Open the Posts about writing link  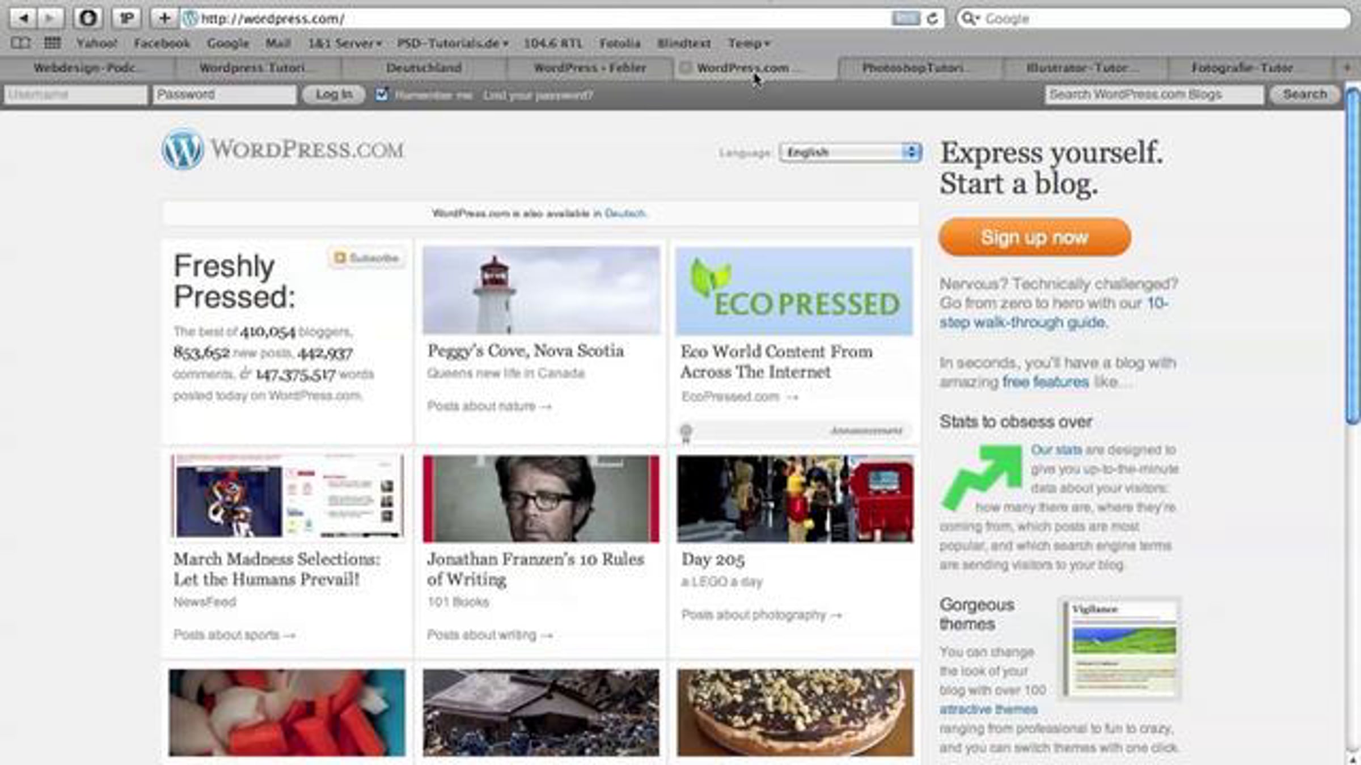490,635
